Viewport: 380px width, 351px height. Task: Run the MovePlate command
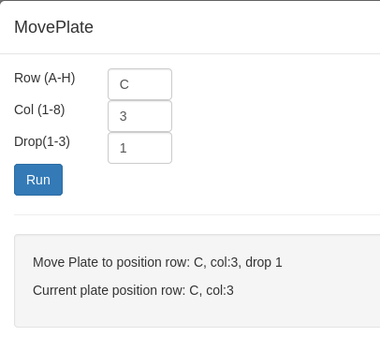[38, 180]
